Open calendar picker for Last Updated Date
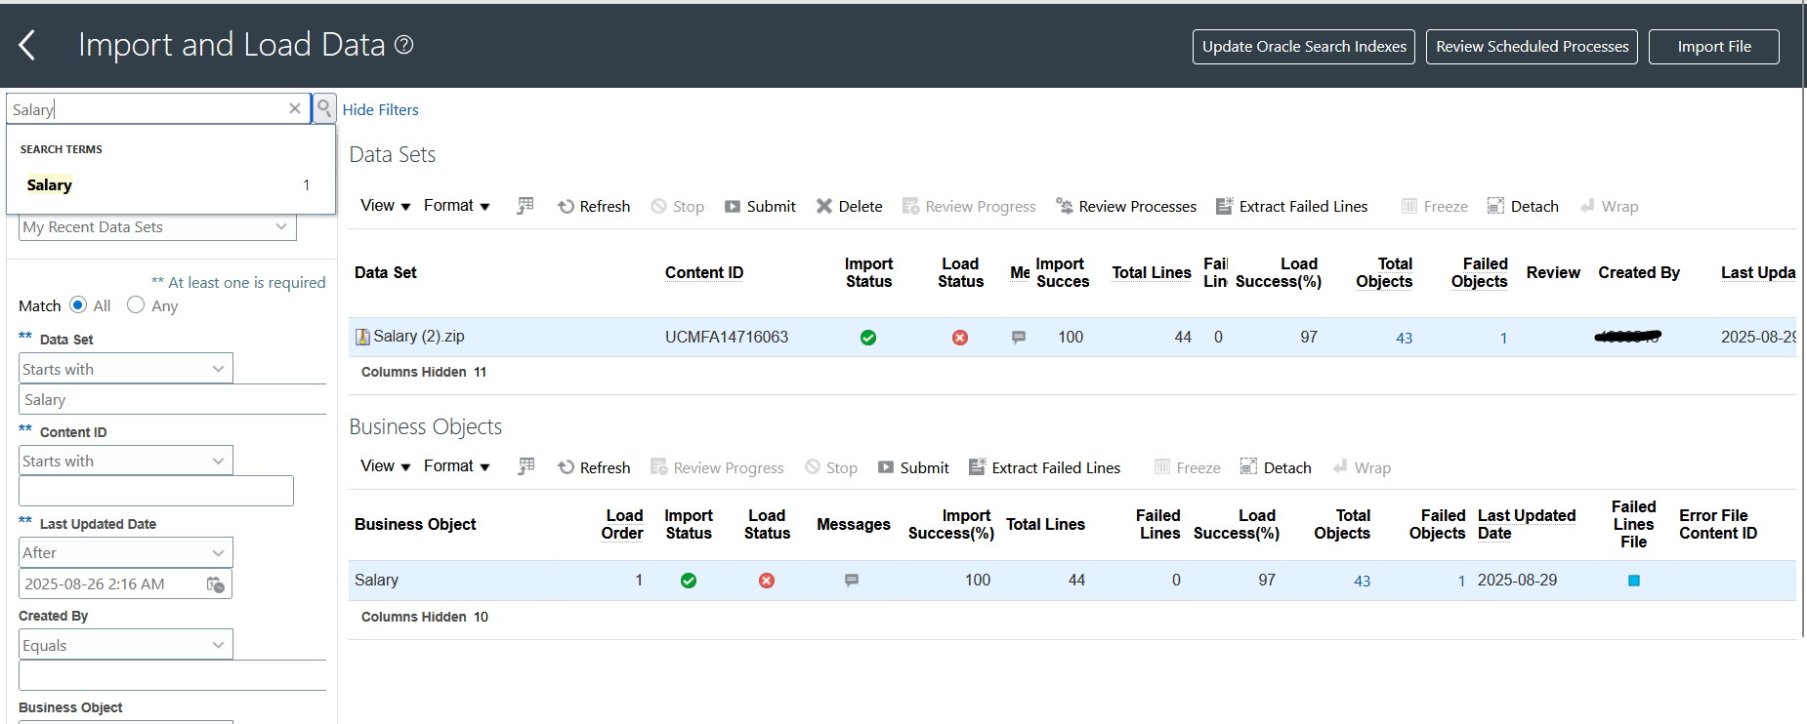Image resolution: width=1807 pixels, height=724 pixels. tap(216, 584)
